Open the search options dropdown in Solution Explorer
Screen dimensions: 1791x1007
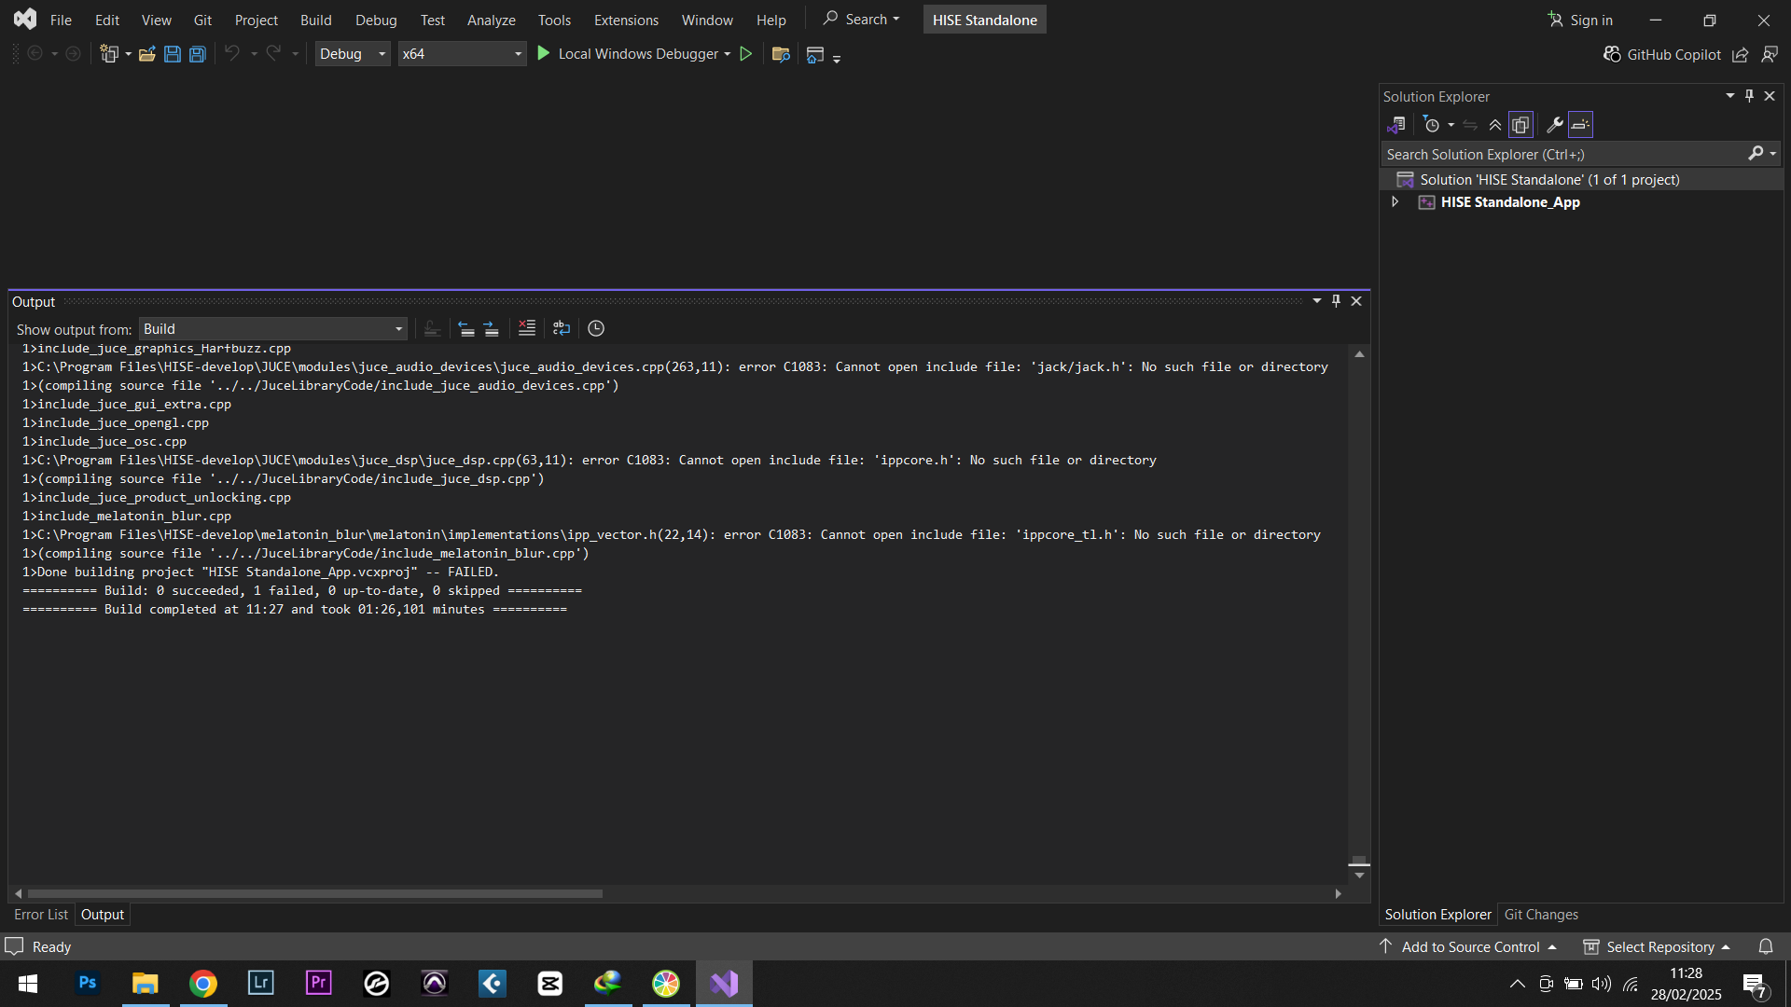1773,154
